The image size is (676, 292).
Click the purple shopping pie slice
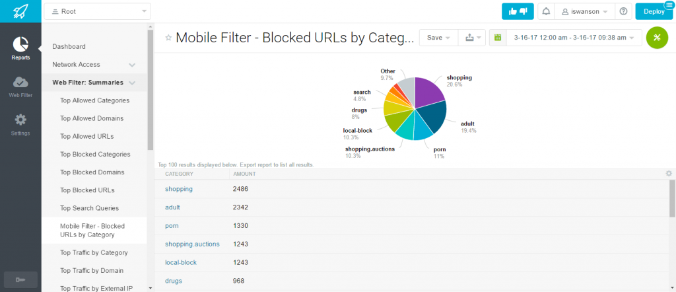pyautogui.click(x=427, y=91)
